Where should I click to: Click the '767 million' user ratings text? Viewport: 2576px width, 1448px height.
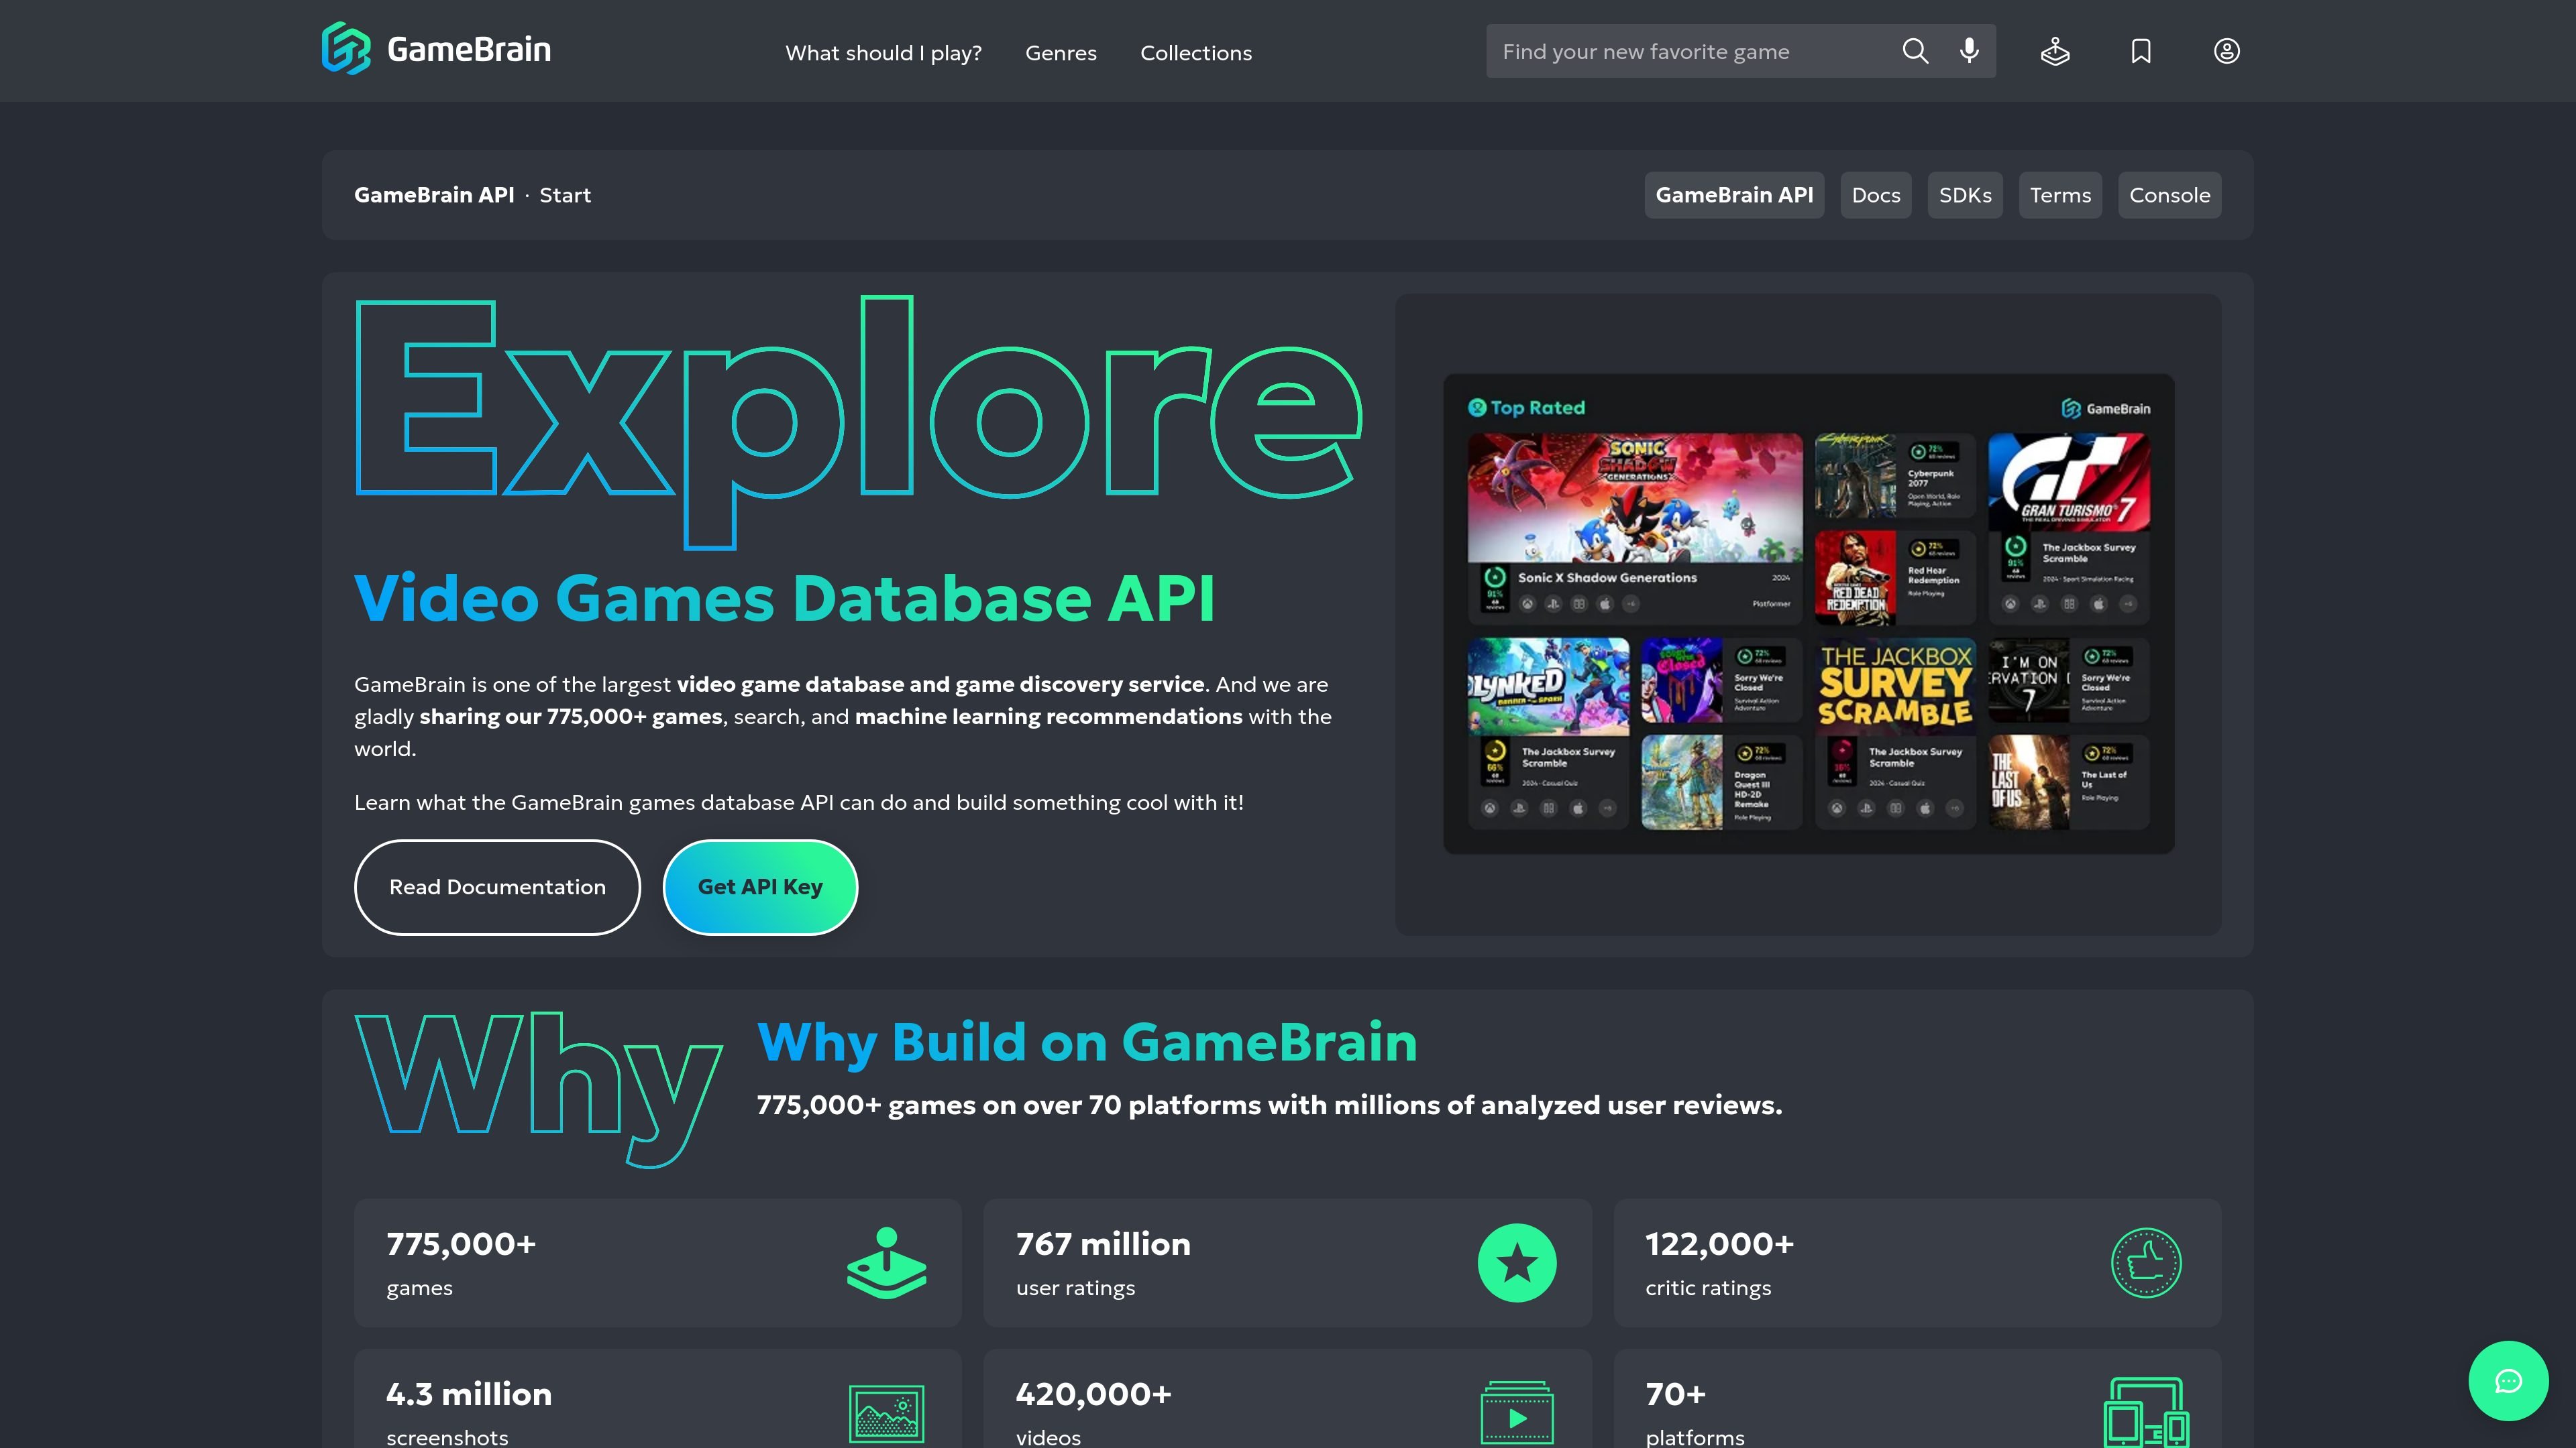point(1103,1243)
